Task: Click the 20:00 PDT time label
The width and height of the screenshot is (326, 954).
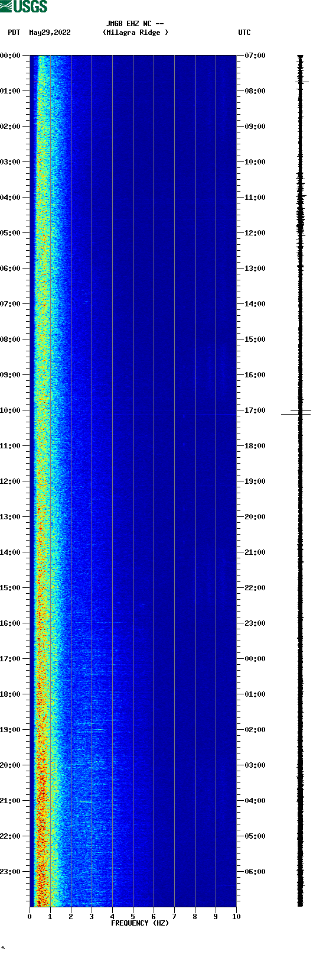Action: coord(11,765)
